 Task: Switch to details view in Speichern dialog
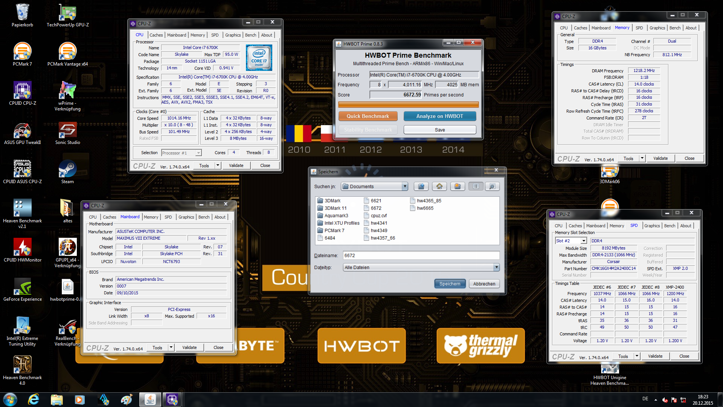pyautogui.click(x=492, y=186)
